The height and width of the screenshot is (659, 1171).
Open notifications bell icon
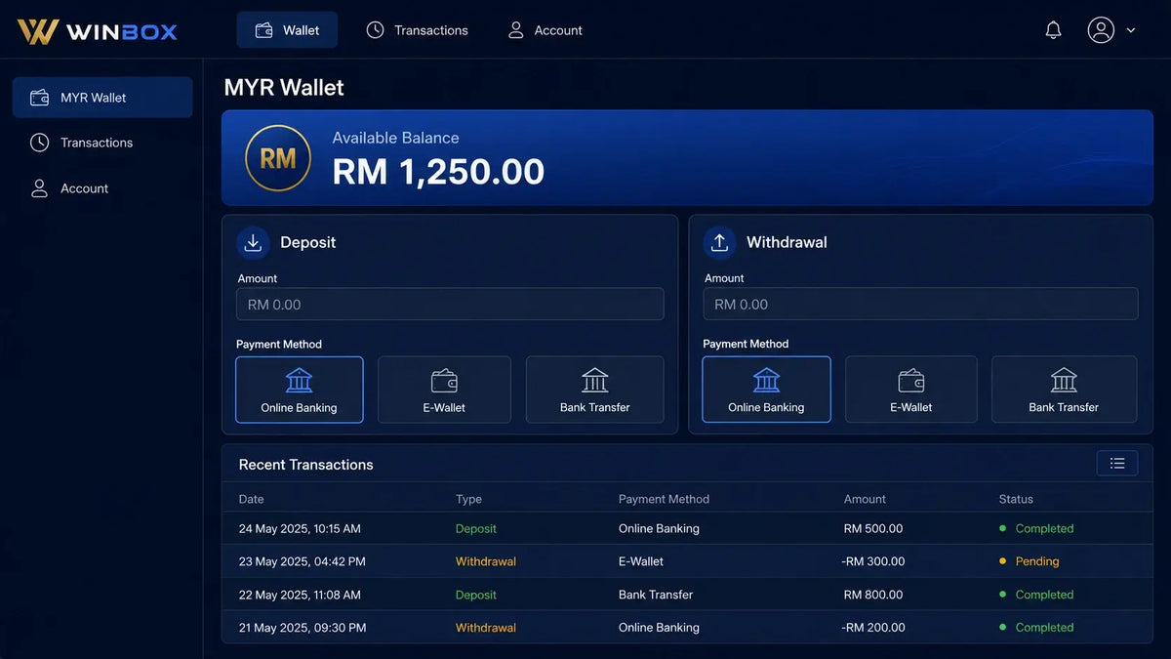pos(1053,30)
